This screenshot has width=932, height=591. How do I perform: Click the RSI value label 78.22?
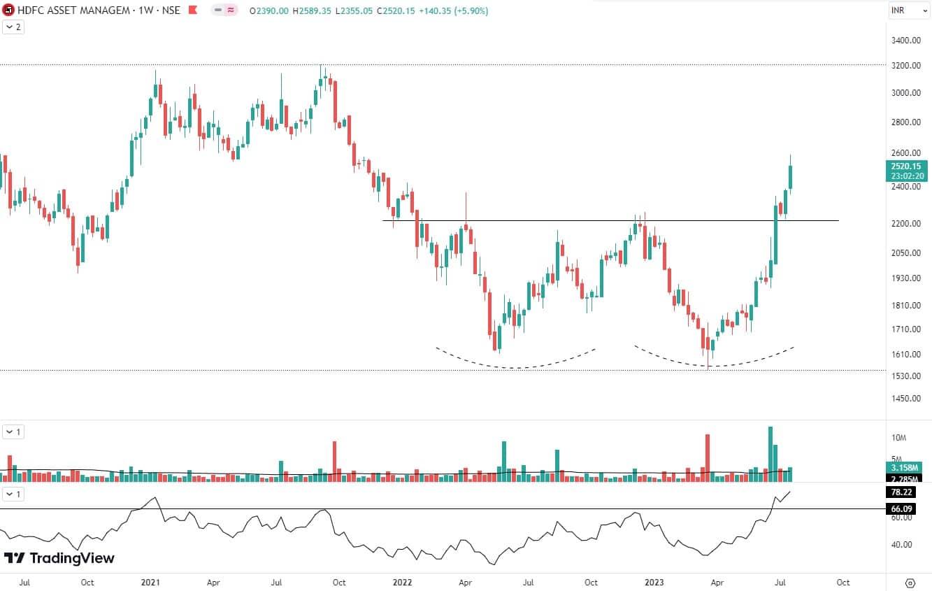tap(906, 492)
